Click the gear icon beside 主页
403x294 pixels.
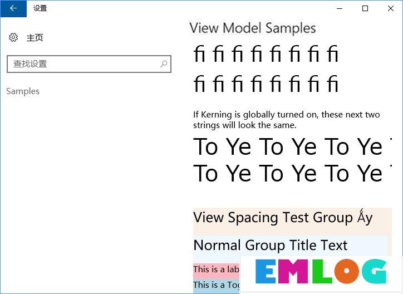click(13, 37)
